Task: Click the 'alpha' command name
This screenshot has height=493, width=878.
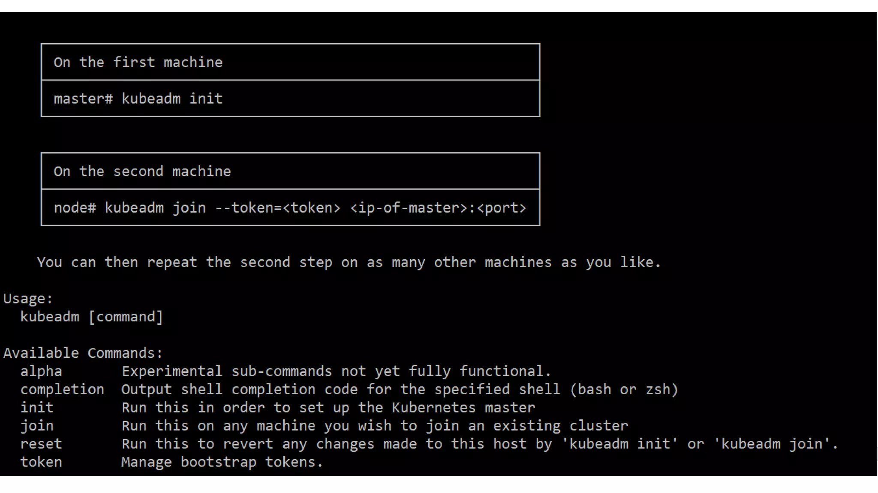Action: point(41,371)
